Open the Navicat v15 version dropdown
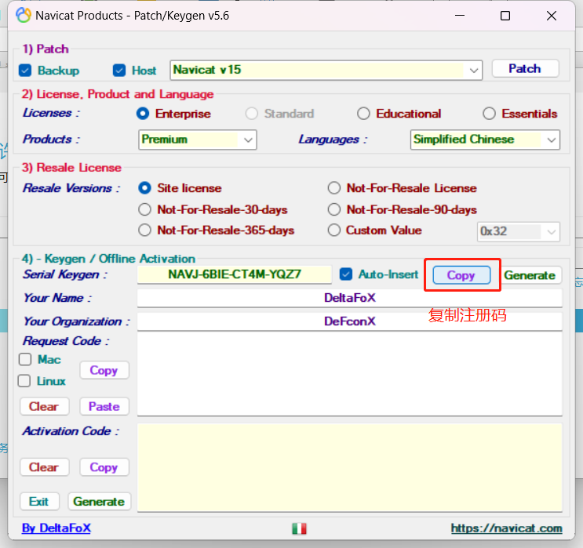The height and width of the screenshot is (548, 583). pos(474,71)
